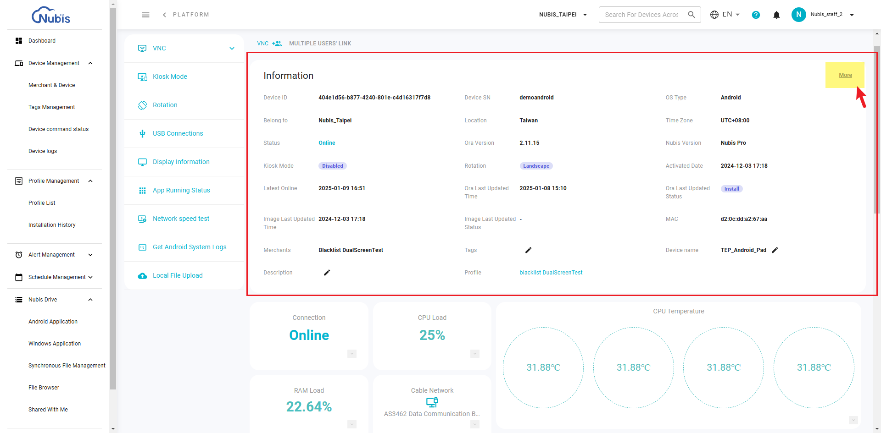The width and height of the screenshot is (881, 433).
Task: Click the Display Information monitor icon
Action: [142, 162]
